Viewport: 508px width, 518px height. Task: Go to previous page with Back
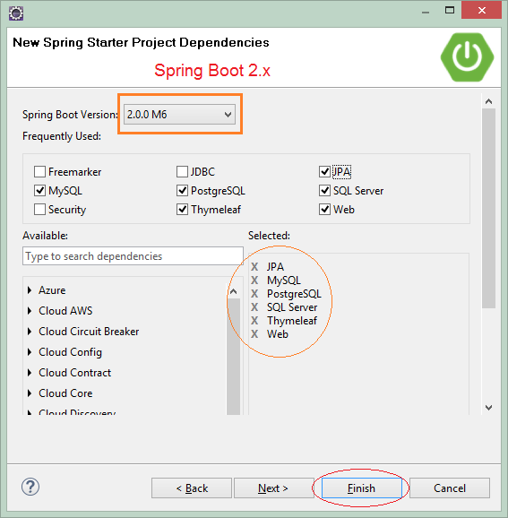[x=192, y=488]
